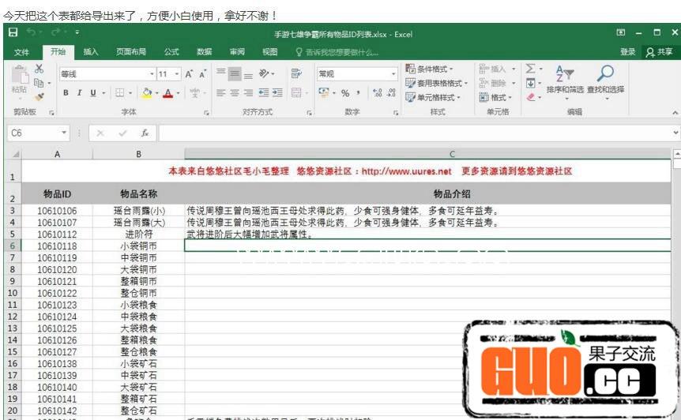Click 排序和筛选 sort and filter
The width and height of the screenshot is (681, 420).
[x=565, y=82]
